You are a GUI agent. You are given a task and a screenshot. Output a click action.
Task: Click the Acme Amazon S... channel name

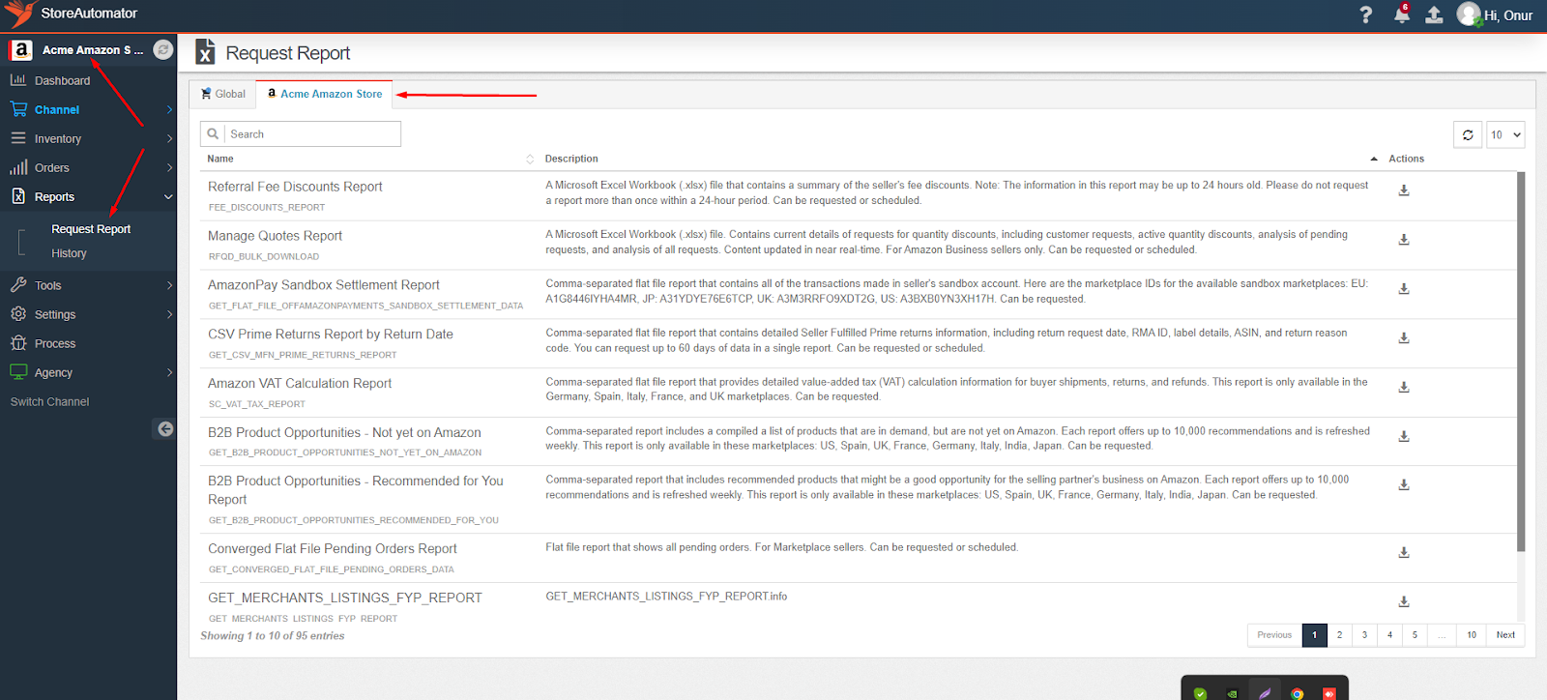pyautogui.click(x=93, y=50)
